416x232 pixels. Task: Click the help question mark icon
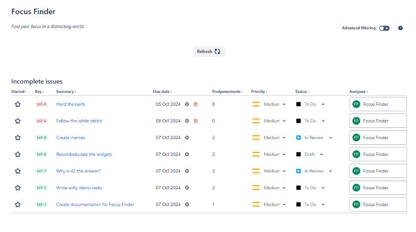click(x=400, y=28)
